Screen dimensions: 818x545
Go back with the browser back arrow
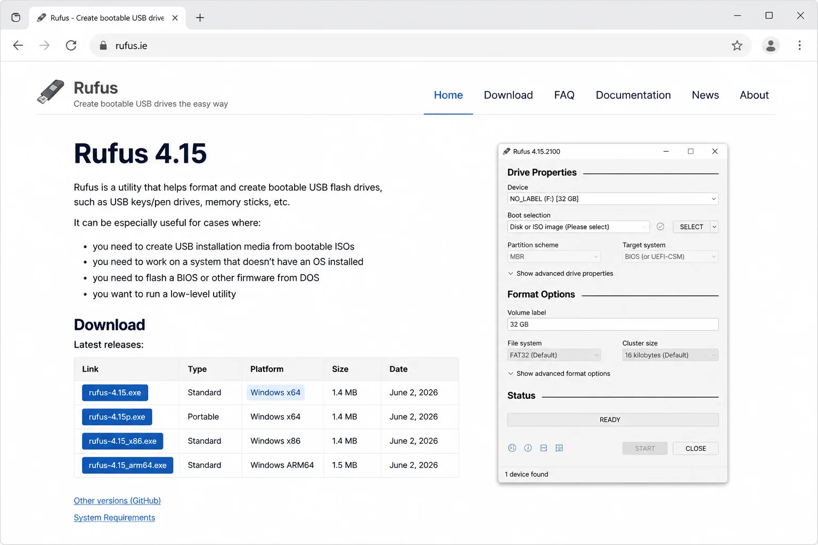[18, 45]
